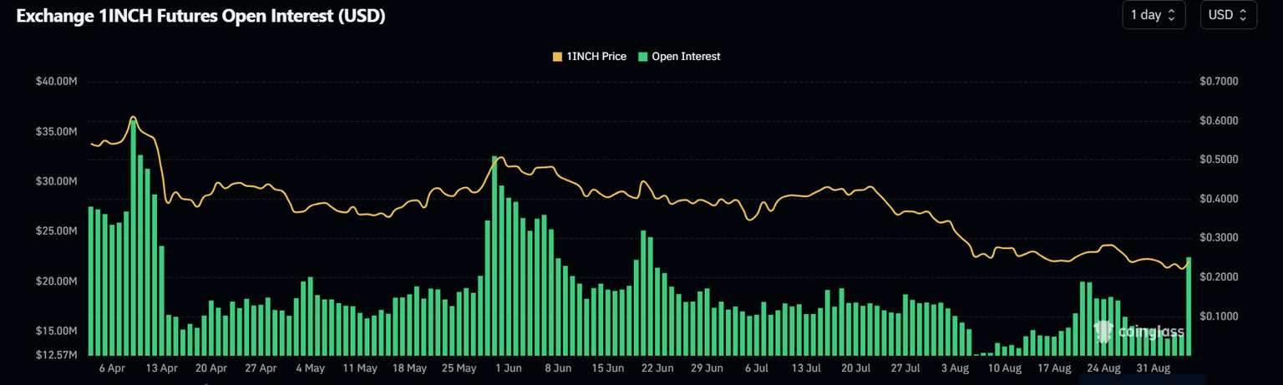Click the chevron arrows in the 1 day selector
The height and width of the screenshot is (385, 1283).
[x=1171, y=15]
